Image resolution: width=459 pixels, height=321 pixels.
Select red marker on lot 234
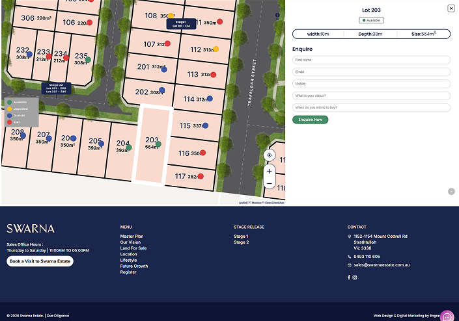[66, 58]
